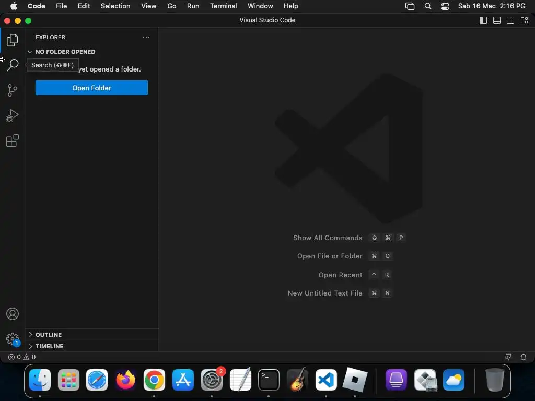Toggle the bottom panel layout icon
This screenshot has height=401, width=535.
[497, 20]
